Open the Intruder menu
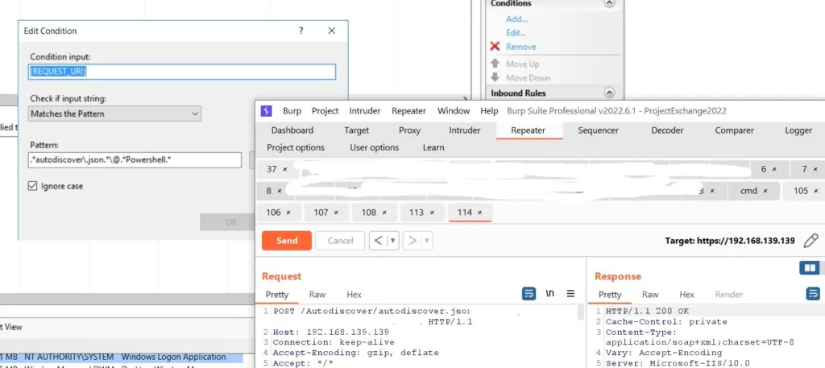 [x=365, y=111]
